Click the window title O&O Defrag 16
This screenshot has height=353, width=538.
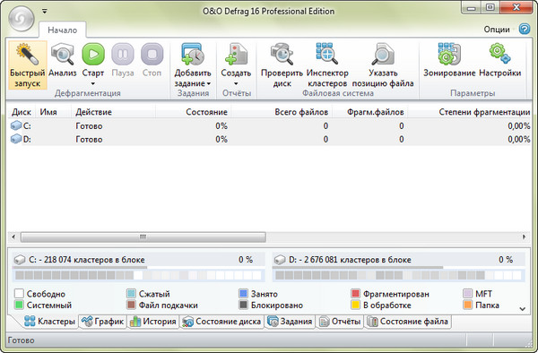[x=268, y=12]
